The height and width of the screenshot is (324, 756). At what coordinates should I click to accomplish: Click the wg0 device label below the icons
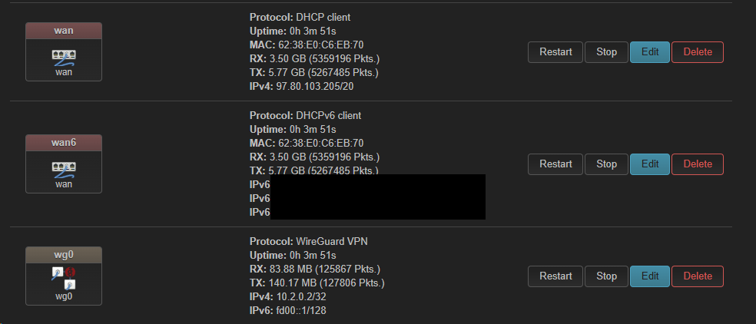[x=64, y=296]
